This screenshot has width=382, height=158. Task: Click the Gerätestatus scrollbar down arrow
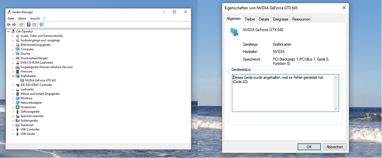click(336, 108)
